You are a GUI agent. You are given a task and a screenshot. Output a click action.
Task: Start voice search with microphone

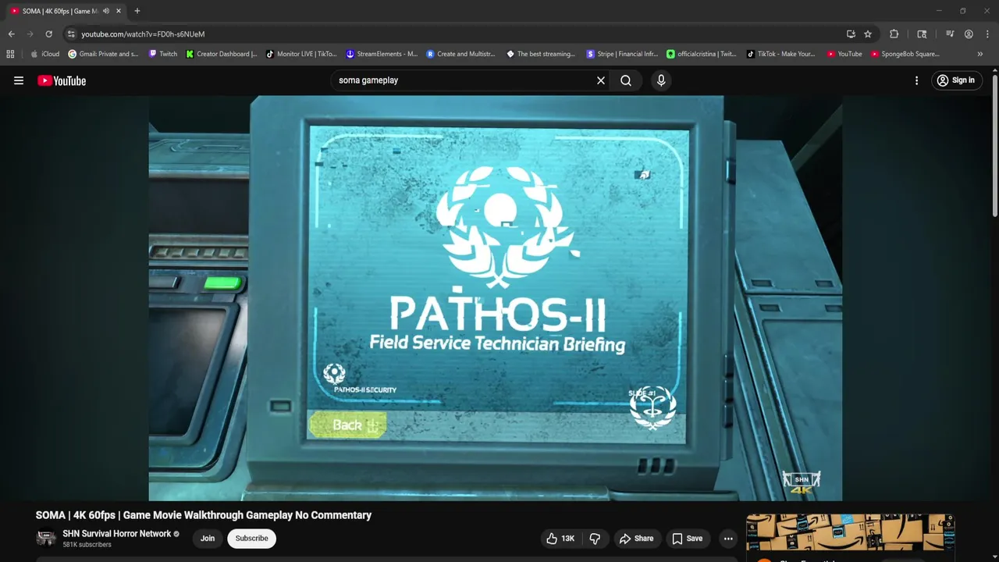tap(661, 80)
